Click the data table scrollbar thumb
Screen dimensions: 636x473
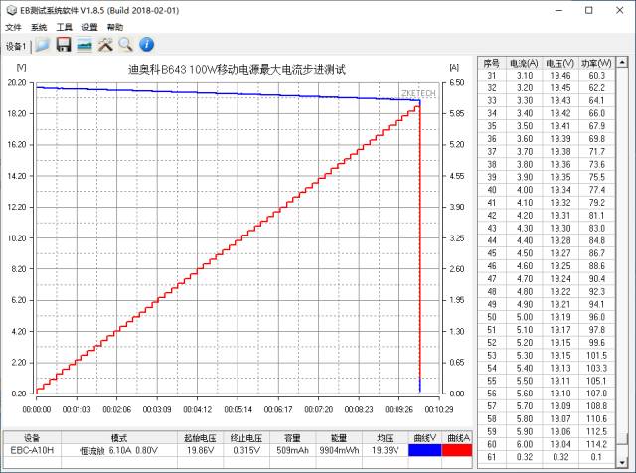click(x=622, y=440)
